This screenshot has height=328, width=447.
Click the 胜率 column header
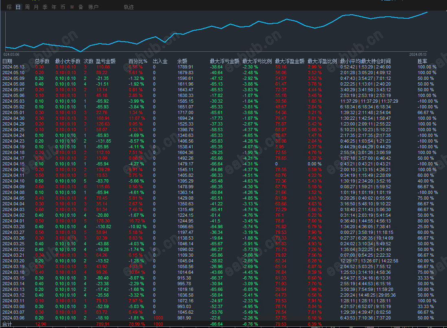tap(422, 61)
